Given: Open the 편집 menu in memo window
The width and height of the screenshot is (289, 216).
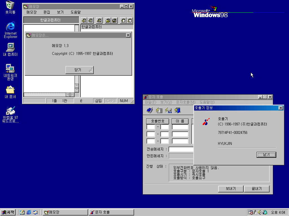Looking at the screenshot, I should coord(47,12).
